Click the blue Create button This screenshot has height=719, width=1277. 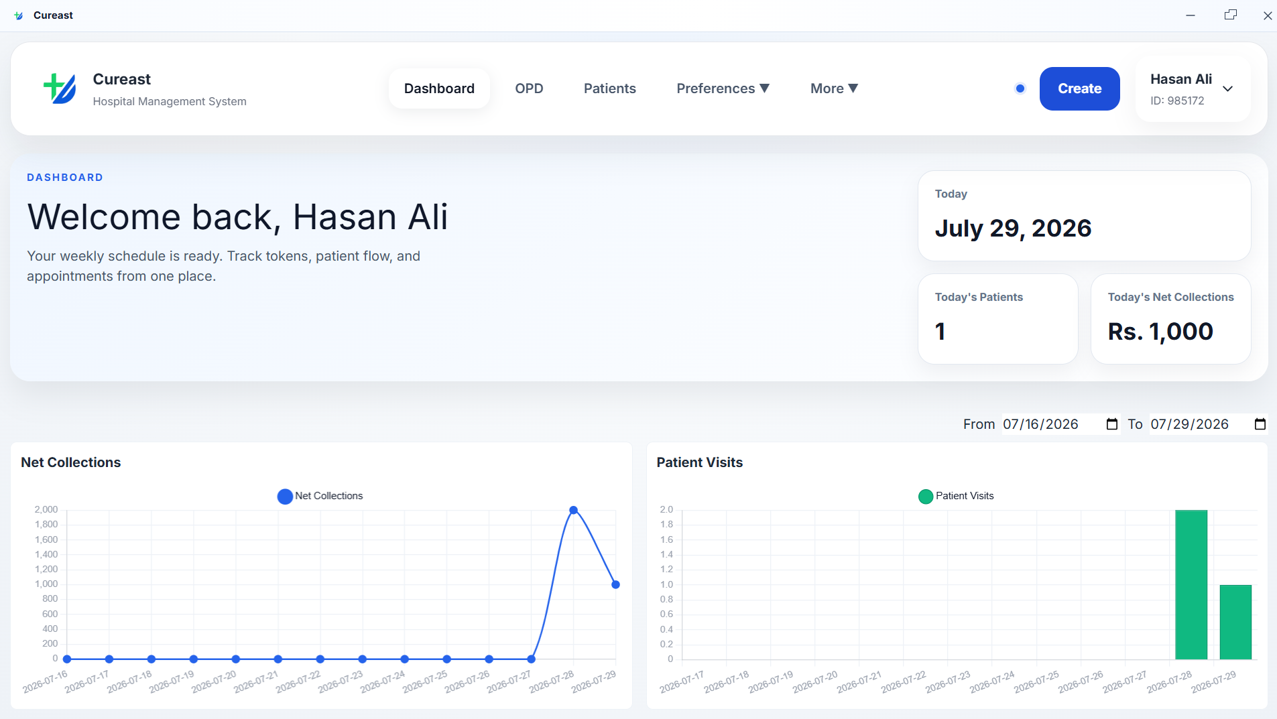coord(1080,88)
